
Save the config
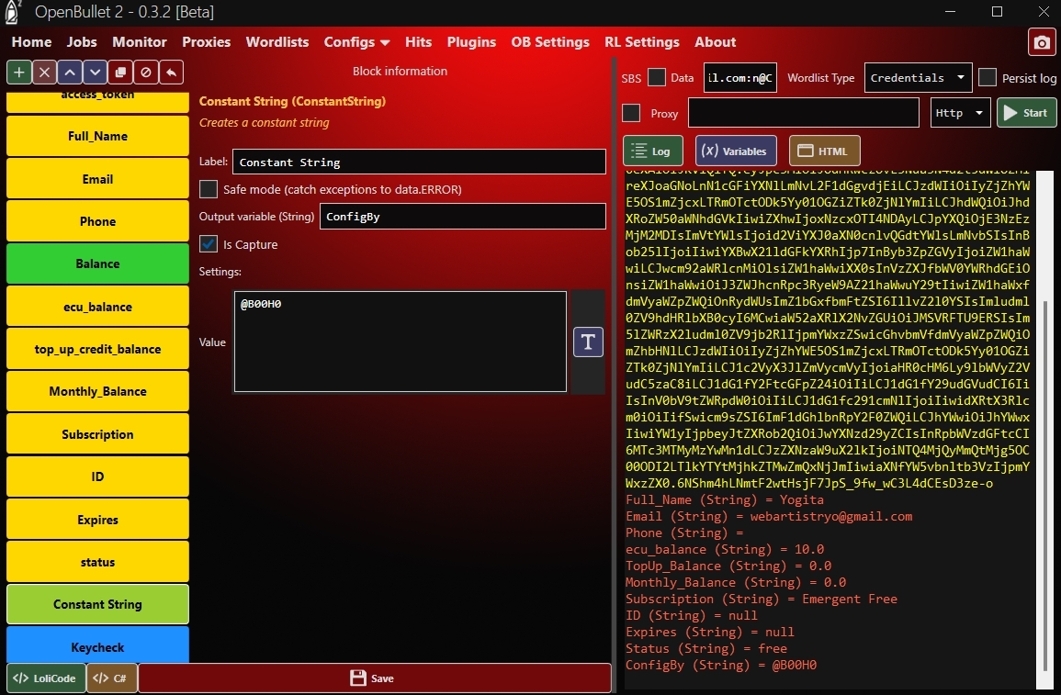coord(373,678)
